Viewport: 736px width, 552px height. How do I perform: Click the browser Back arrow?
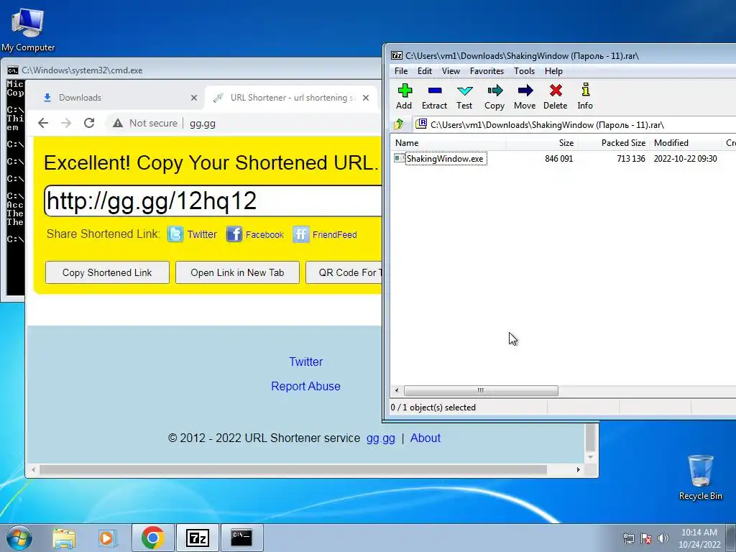[43, 123]
